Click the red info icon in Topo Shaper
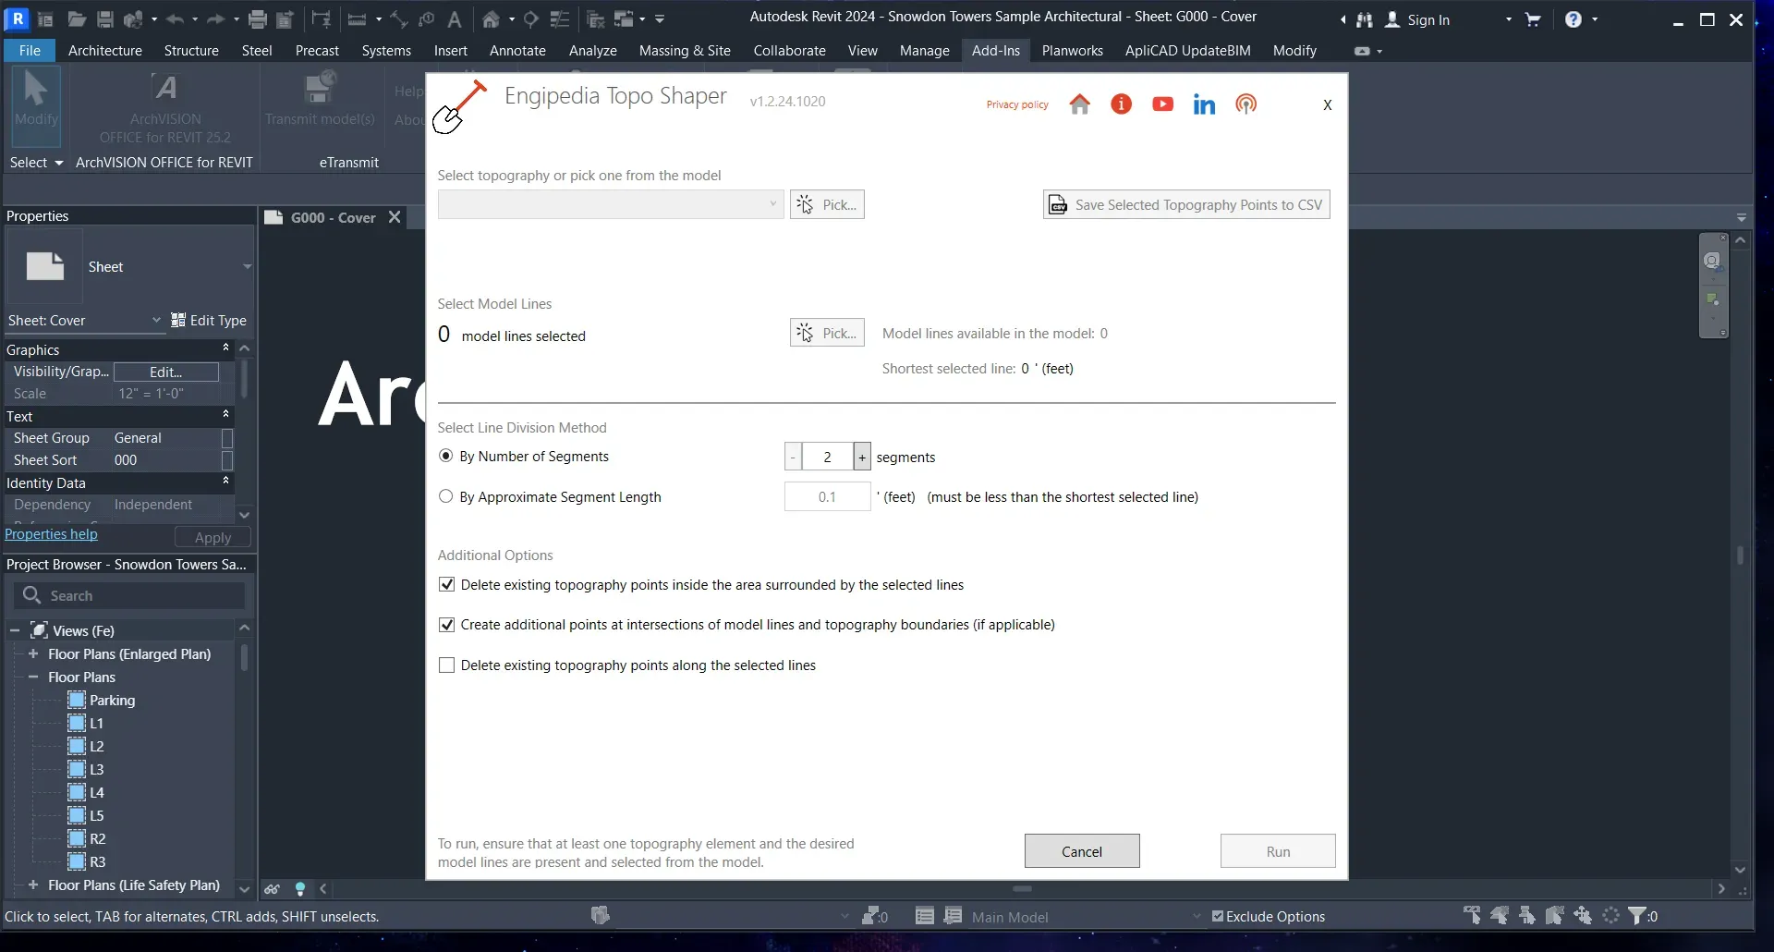This screenshot has width=1774, height=952. coord(1121,104)
